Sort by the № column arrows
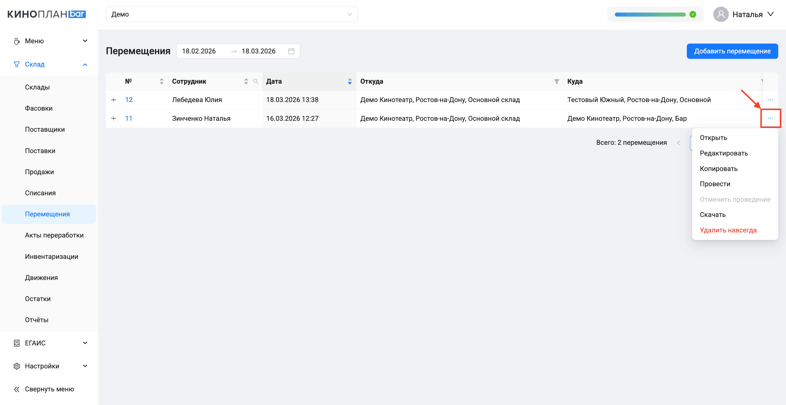 pos(161,81)
